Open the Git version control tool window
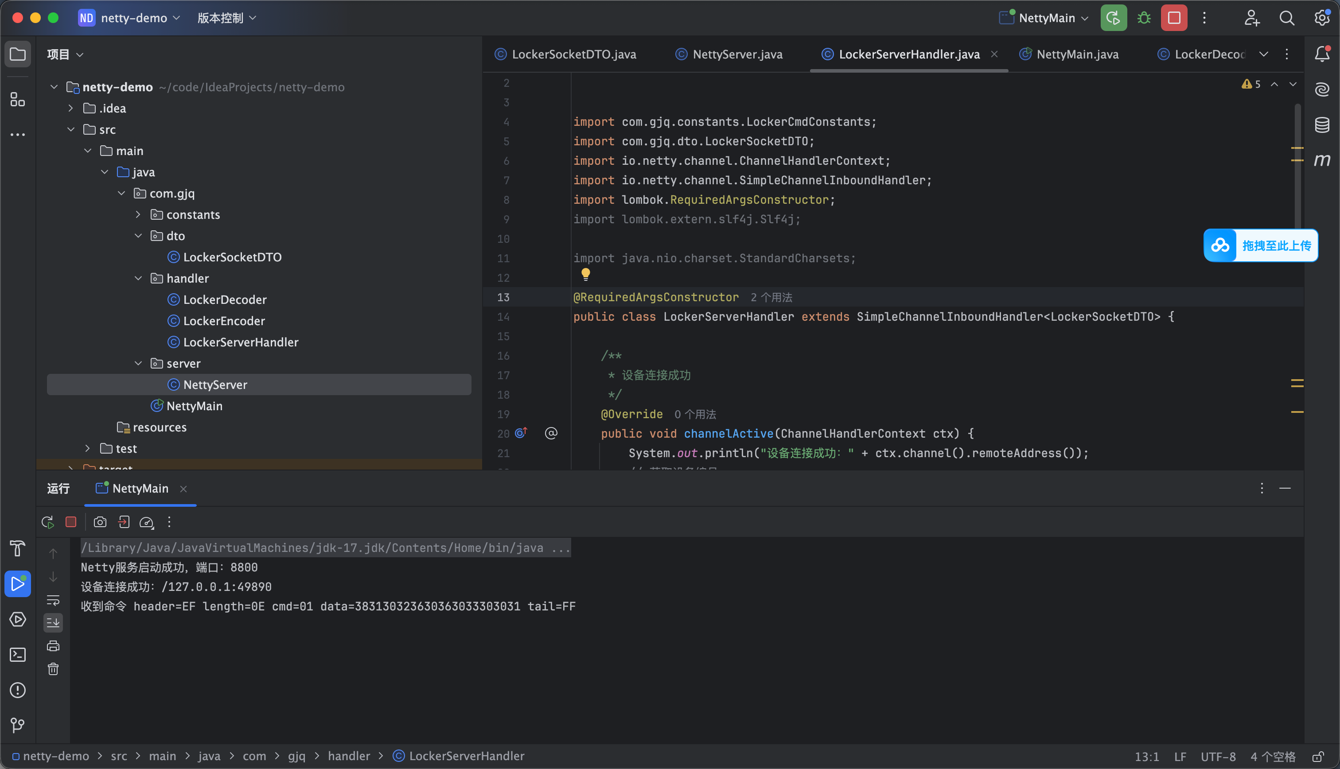Screen dimensions: 1340x769 click(18, 725)
